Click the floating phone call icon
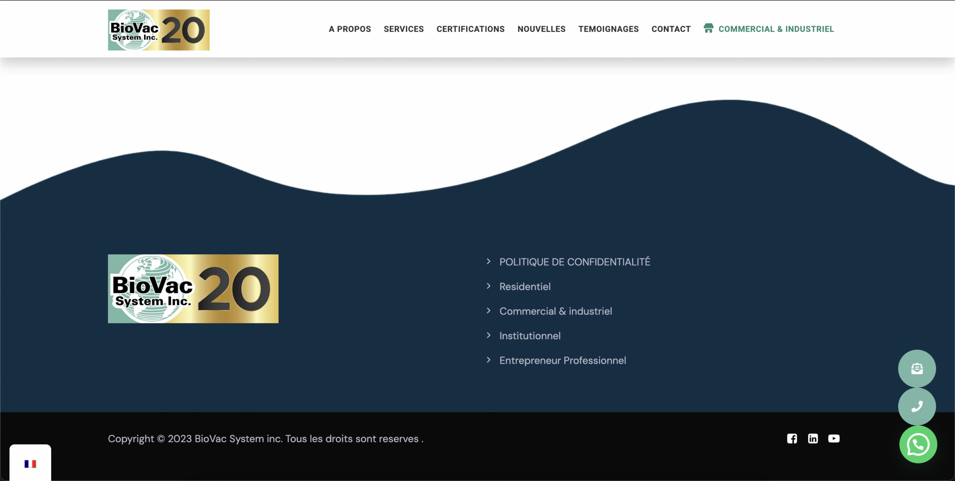Viewport: 955px width, 481px height. pyautogui.click(x=917, y=406)
